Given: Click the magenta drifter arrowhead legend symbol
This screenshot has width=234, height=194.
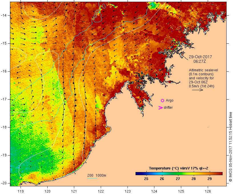Looking at the screenshot, I should pos(161,108).
